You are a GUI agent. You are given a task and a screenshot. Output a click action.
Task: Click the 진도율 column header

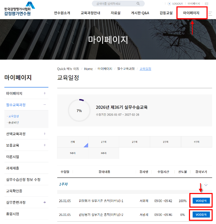183,172
